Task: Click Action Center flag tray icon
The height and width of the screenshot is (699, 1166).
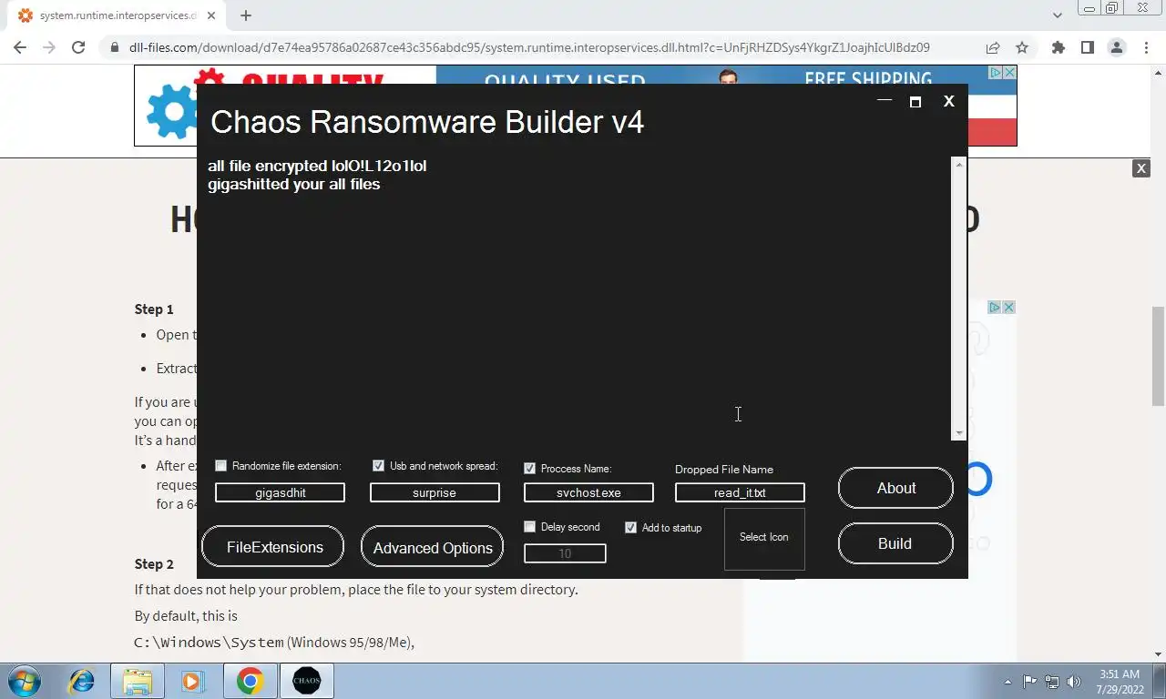Action: click(x=1030, y=681)
